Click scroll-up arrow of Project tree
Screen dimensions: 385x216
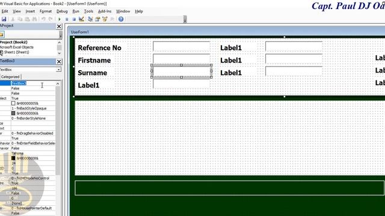[59, 43]
